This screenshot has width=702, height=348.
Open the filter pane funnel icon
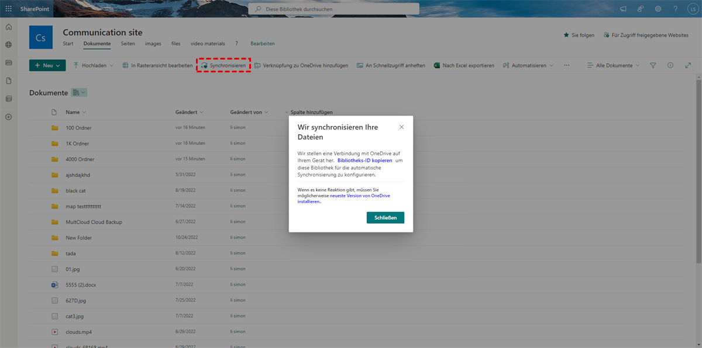[x=653, y=65]
